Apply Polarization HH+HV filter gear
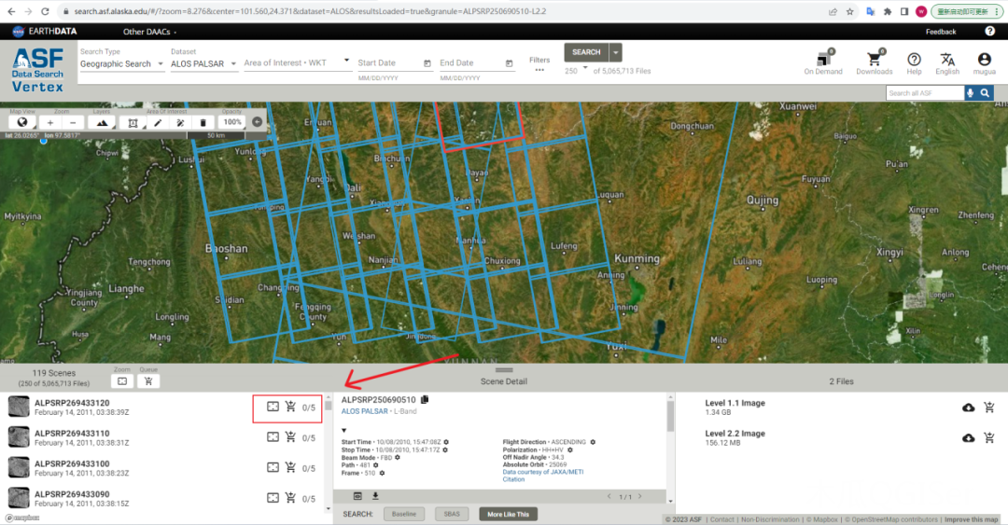This screenshot has height=525, width=1008. [569, 449]
